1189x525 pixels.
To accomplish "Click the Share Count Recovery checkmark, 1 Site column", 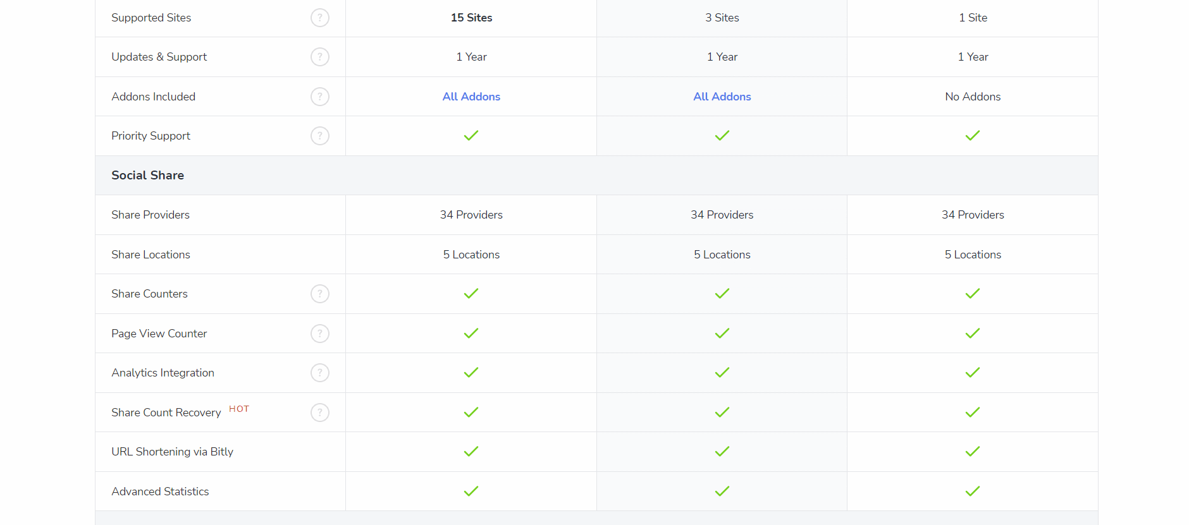I will click(x=973, y=413).
